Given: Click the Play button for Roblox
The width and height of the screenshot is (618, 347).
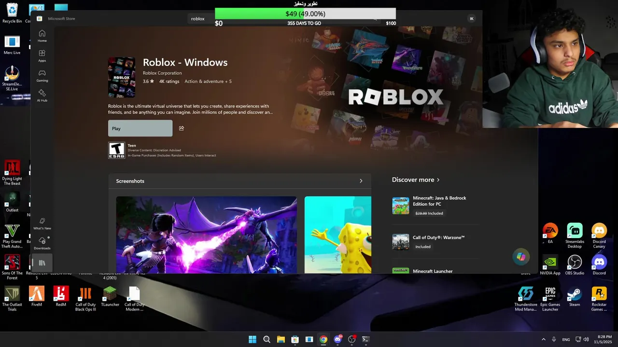Looking at the screenshot, I should 140,128.
